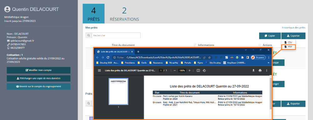Viewport: 313px width, 120px height.
Task: Click the browser back arrow
Action: [x=97, y=57]
